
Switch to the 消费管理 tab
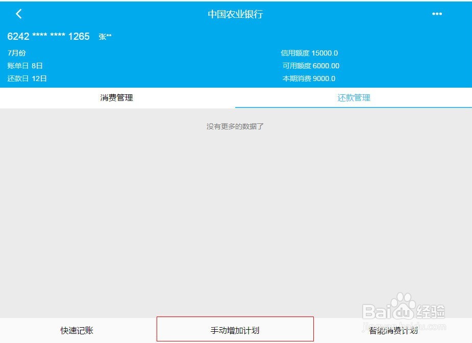pos(116,98)
